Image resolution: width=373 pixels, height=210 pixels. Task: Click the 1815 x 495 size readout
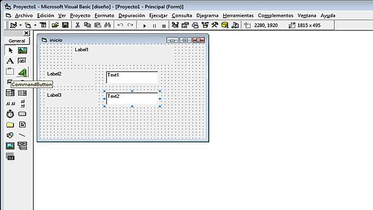click(x=309, y=25)
